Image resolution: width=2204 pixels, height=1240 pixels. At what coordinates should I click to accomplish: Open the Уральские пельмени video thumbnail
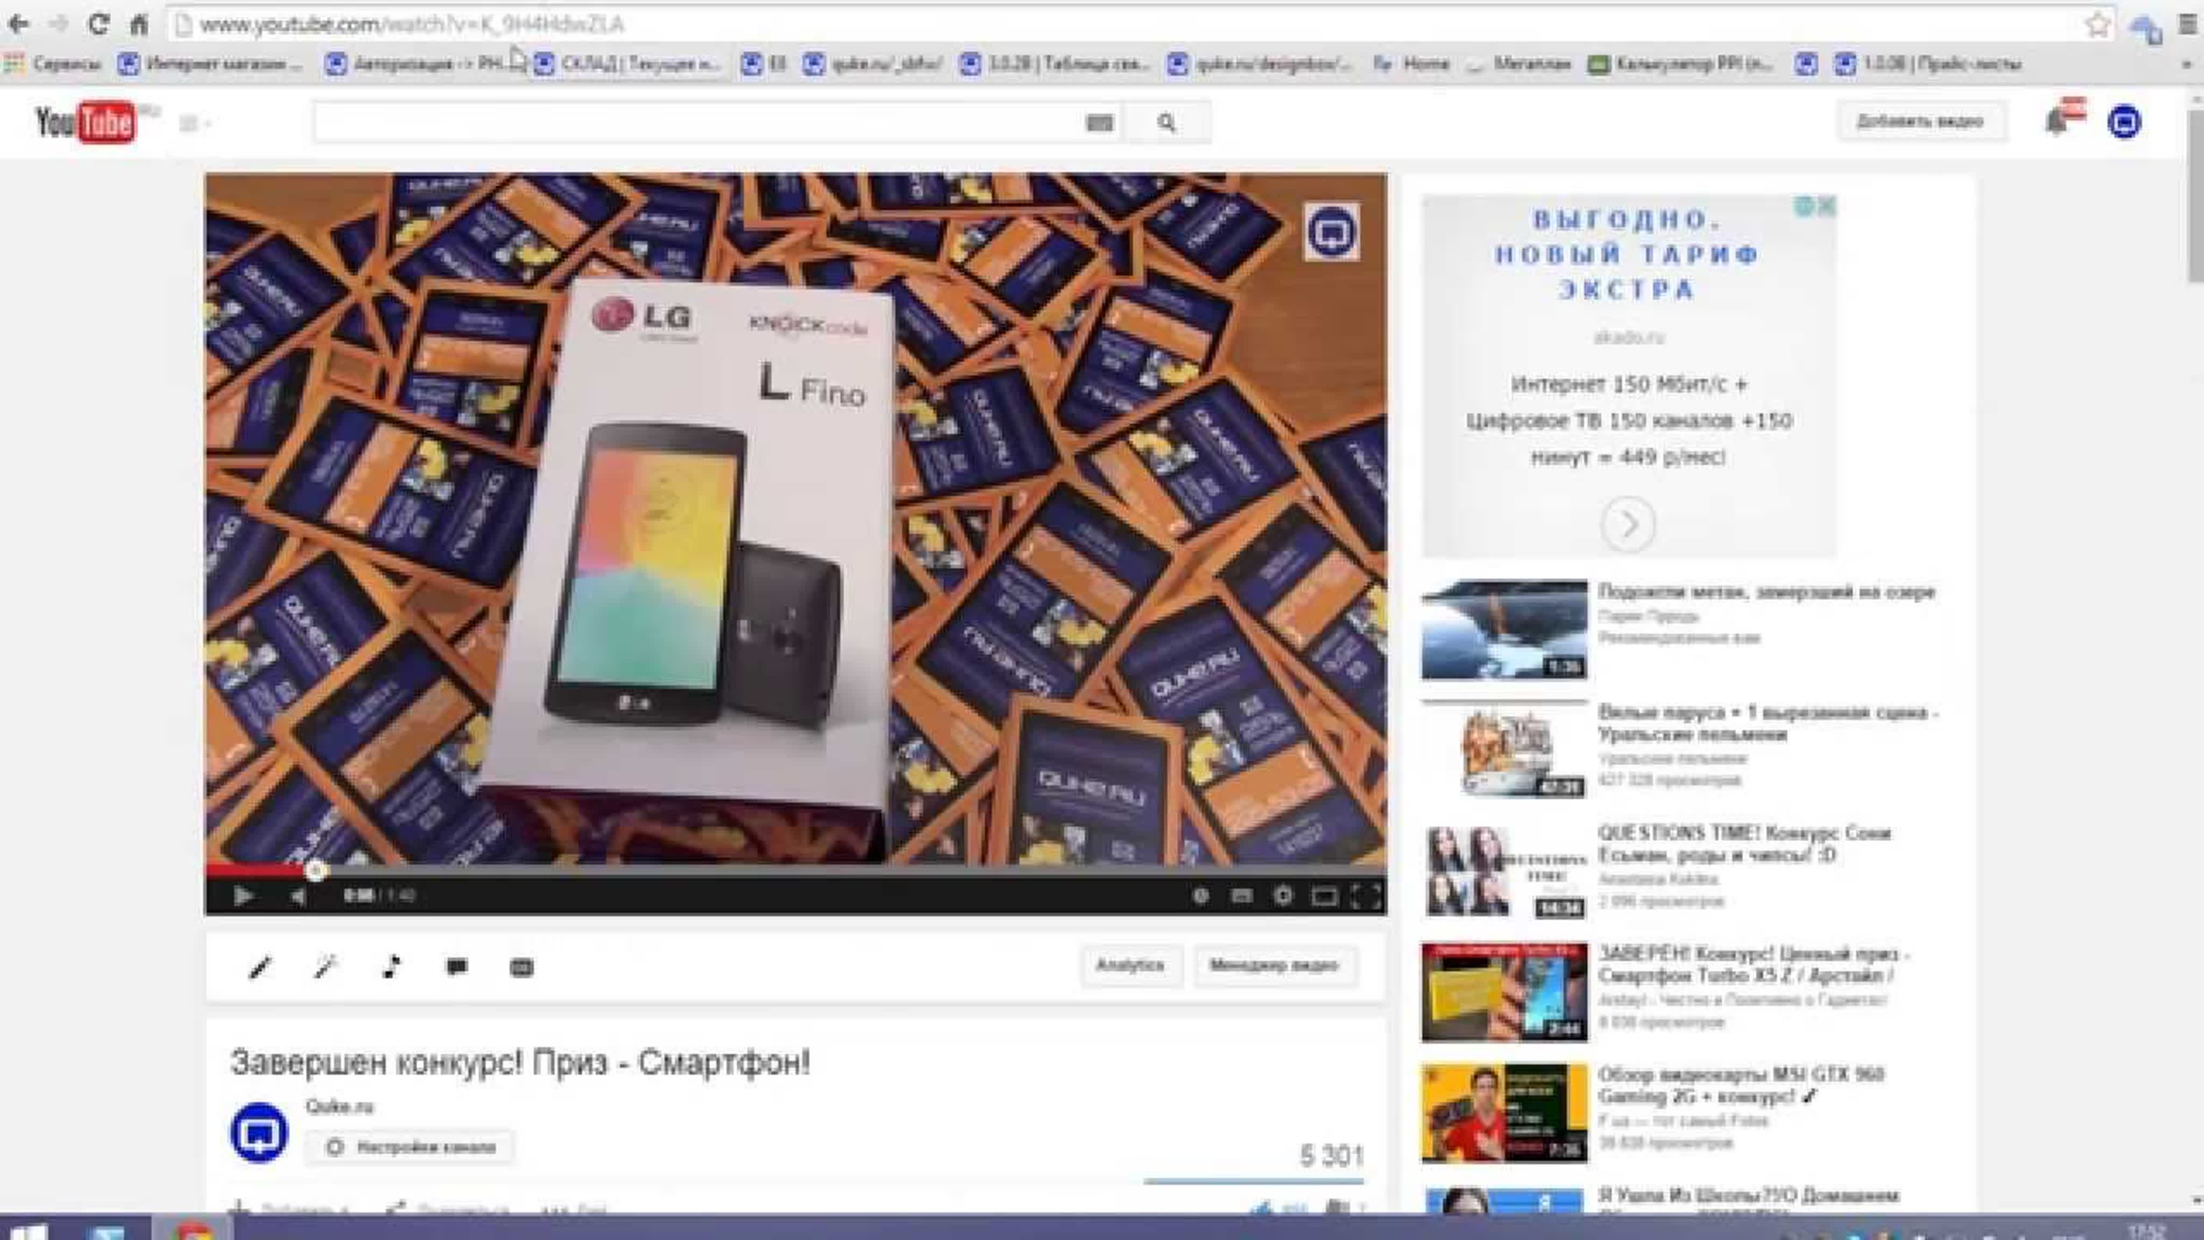[1504, 750]
